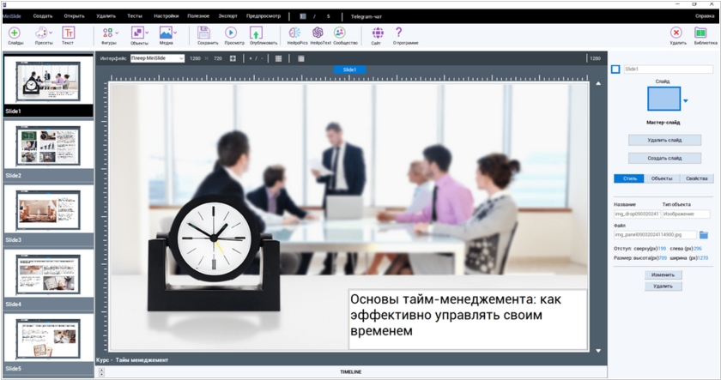
Task: Switch to the Объекты tab in the right panel
Action: (x=662, y=178)
